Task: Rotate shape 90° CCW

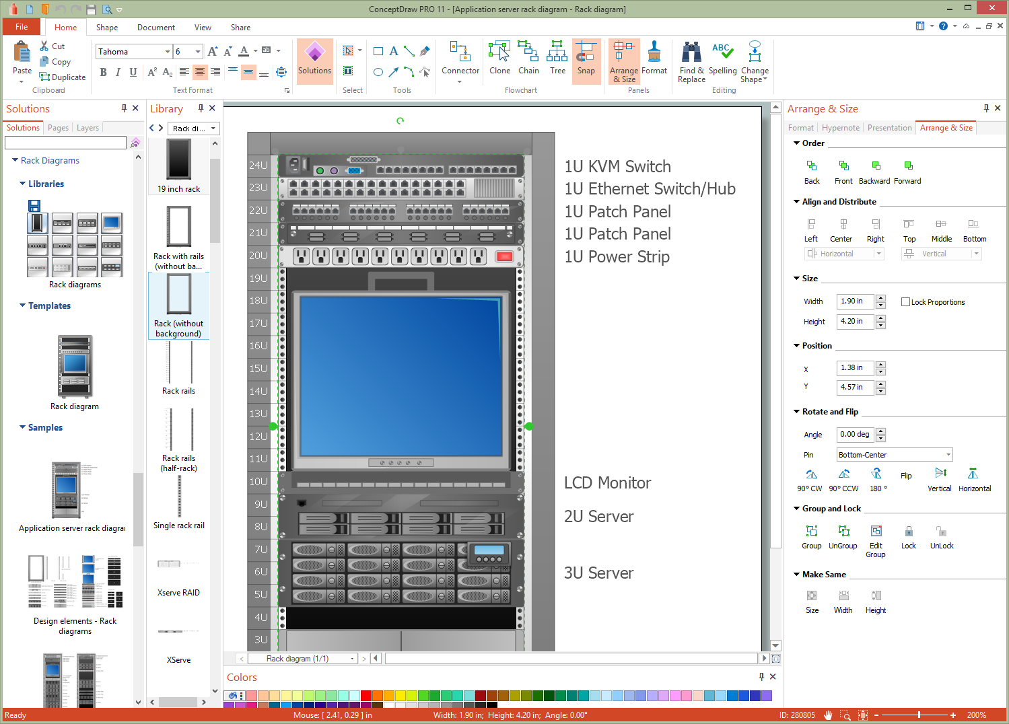Action: 843,480
